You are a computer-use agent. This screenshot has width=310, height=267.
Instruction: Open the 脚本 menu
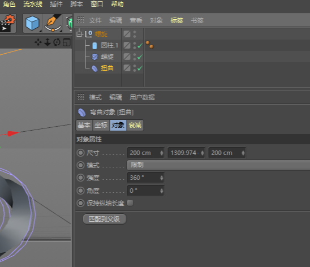click(76, 4)
